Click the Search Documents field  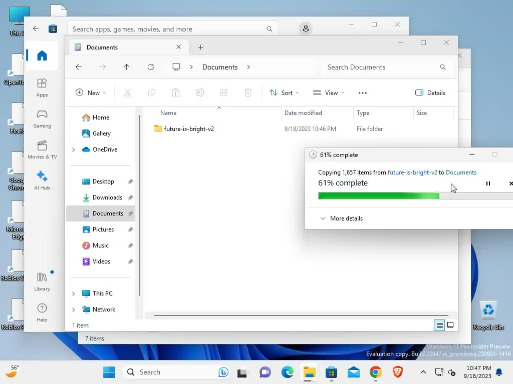click(x=386, y=67)
